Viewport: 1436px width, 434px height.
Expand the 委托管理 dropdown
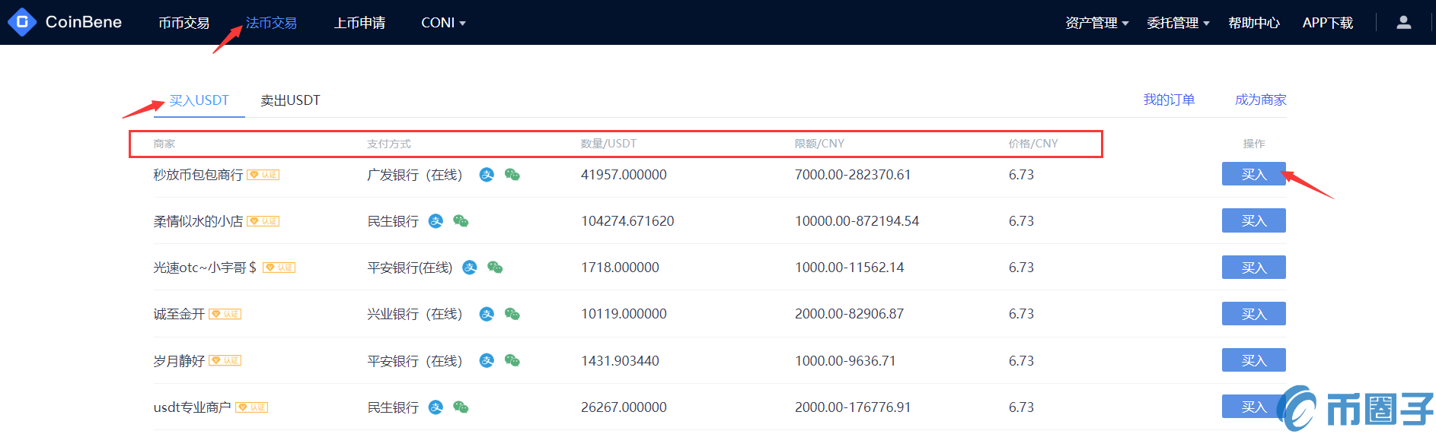[x=1178, y=23]
